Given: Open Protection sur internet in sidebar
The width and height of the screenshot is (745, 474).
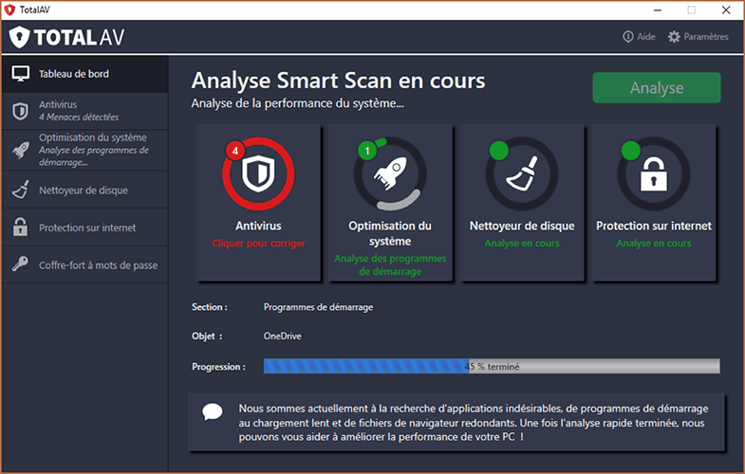Looking at the screenshot, I should pyautogui.click(x=84, y=228).
